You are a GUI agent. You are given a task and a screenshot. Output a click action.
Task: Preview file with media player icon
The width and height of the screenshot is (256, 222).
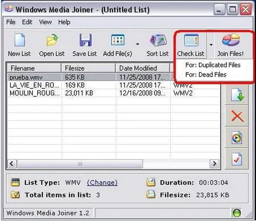237,138
